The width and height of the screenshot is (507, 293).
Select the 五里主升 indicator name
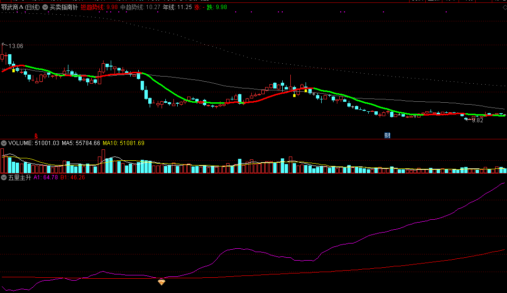(x=20, y=177)
